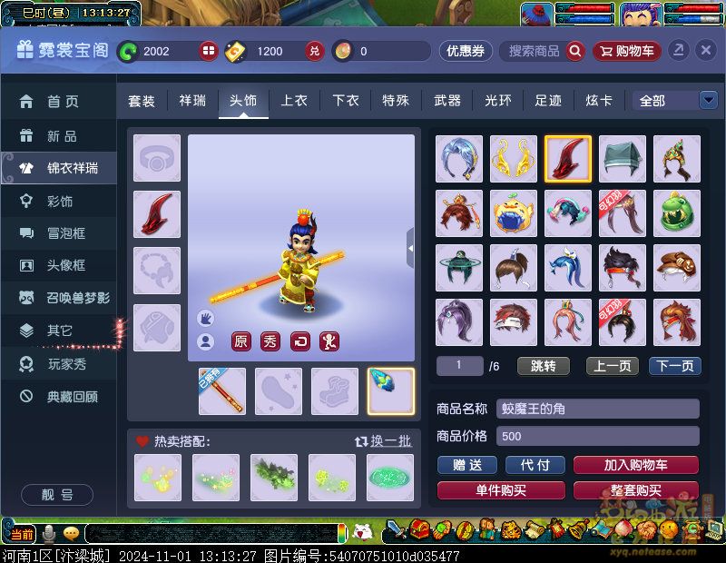Click the 已拥有 owned staff weapon slot
726x563 pixels.
point(222,391)
